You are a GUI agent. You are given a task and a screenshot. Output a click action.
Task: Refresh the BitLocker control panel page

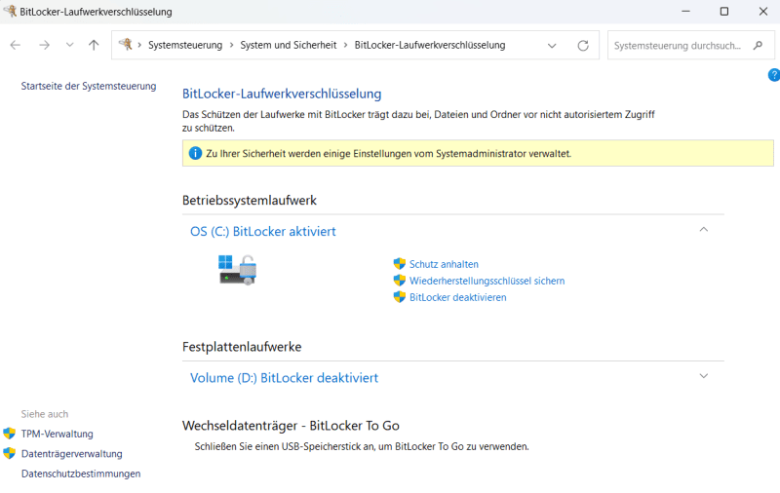point(583,45)
